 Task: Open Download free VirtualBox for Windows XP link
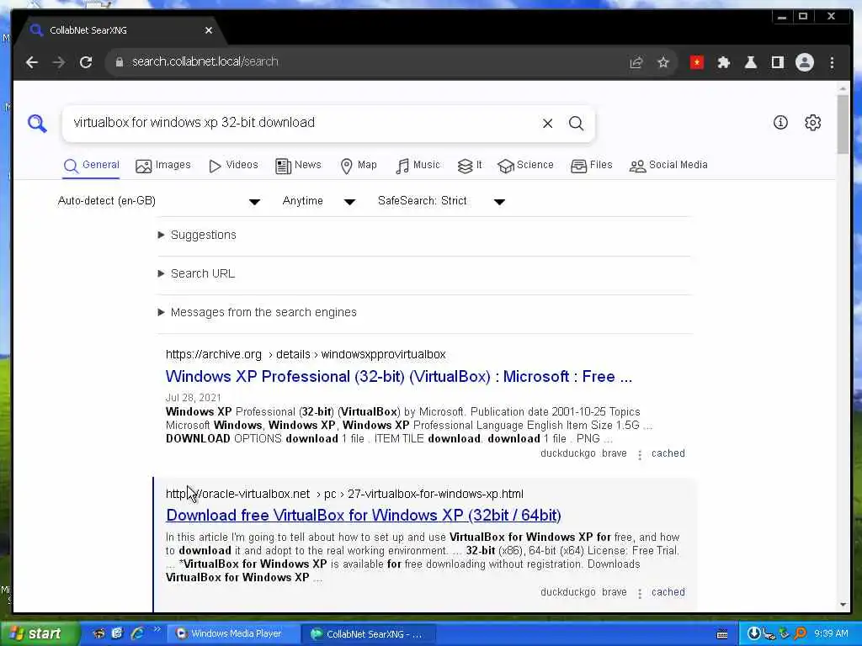(364, 516)
